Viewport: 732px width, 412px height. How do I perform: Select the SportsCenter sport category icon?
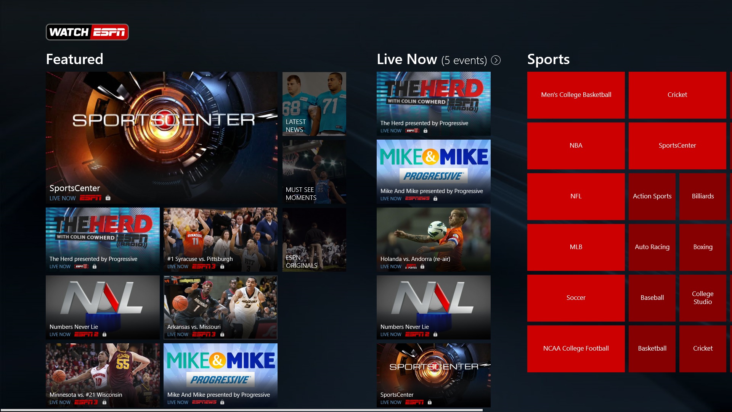click(x=677, y=145)
